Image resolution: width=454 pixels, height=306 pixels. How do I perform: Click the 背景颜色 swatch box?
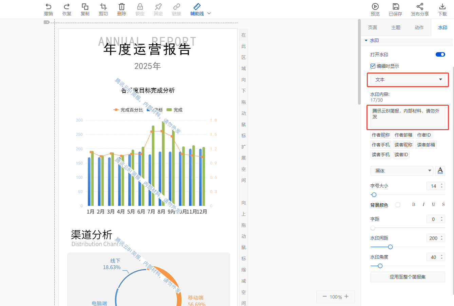coord(398,205)
